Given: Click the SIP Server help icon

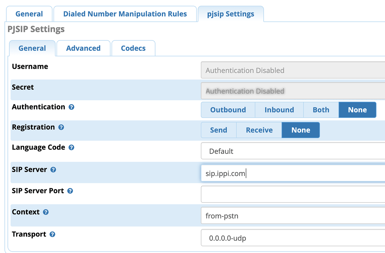Looking at the screenshot, I should pos(53,170).
